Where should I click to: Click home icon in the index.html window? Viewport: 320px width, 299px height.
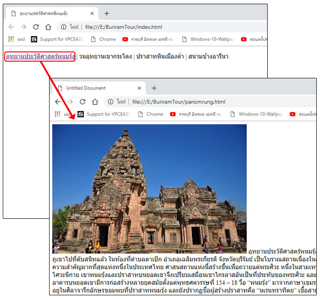[x=48, y=27]
